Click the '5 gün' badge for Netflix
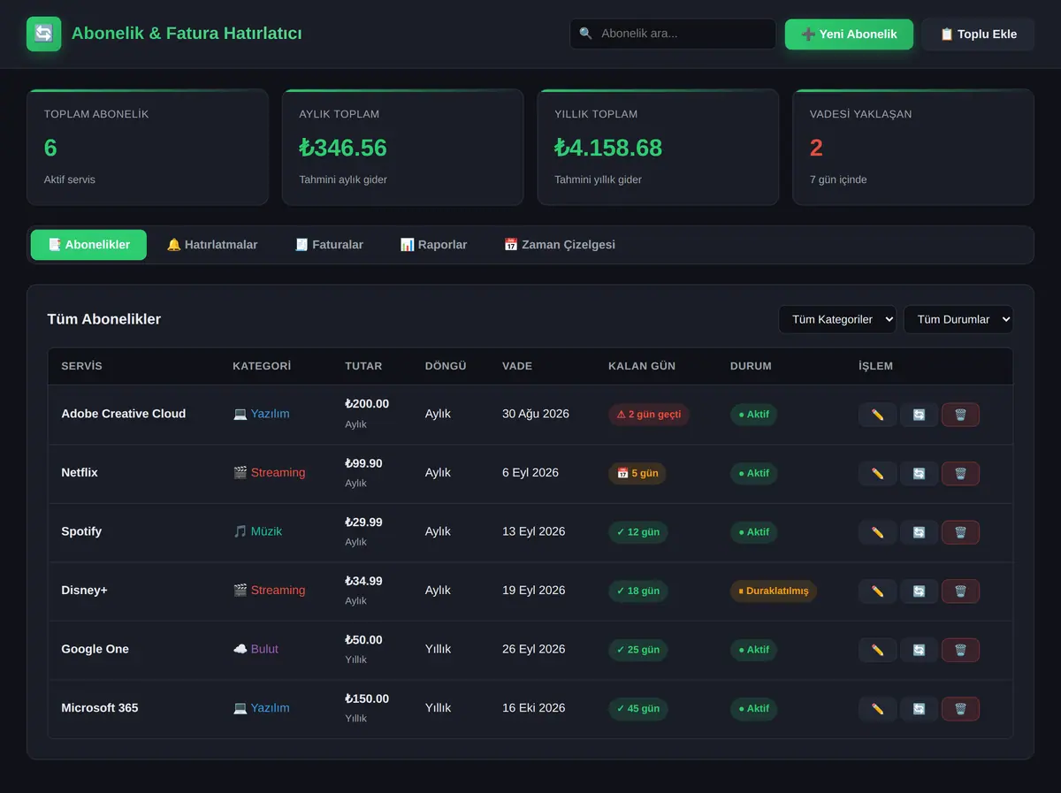 [637, 474]
